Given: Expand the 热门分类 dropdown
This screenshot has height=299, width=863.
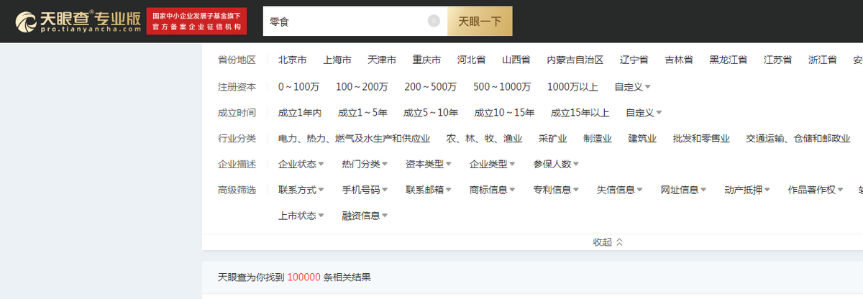Looking at the screenshot, I should tap(365, 165).
